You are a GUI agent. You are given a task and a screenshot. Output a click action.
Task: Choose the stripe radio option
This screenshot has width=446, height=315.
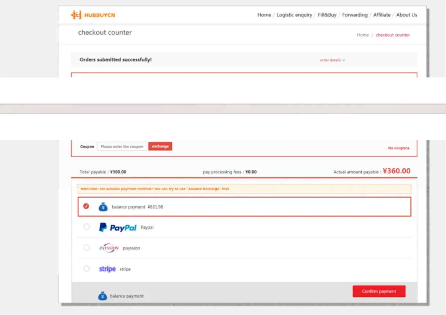87,269
